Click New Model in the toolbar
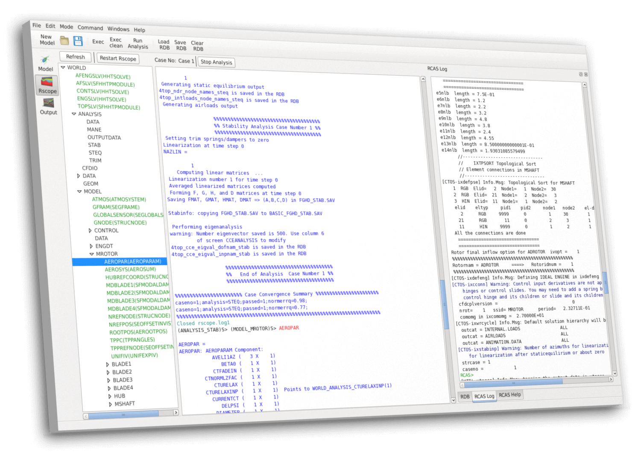Viewport: 638px width, 455px height. click(47, 40)
